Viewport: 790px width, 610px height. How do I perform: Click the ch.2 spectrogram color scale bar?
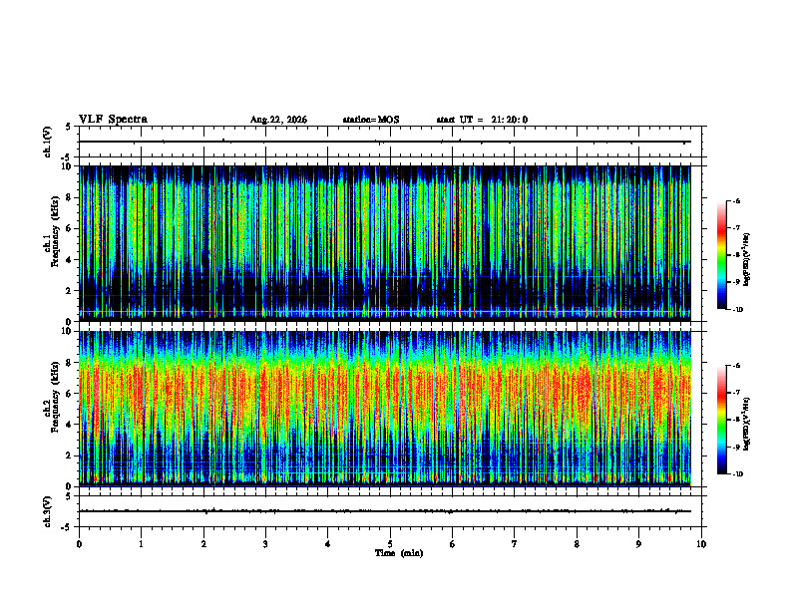tap(721, 420)
